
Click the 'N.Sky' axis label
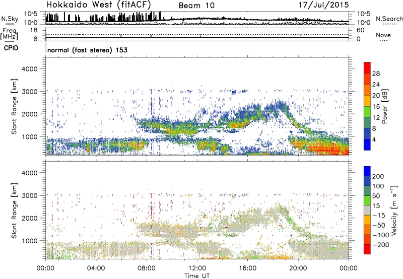(10, 19)
